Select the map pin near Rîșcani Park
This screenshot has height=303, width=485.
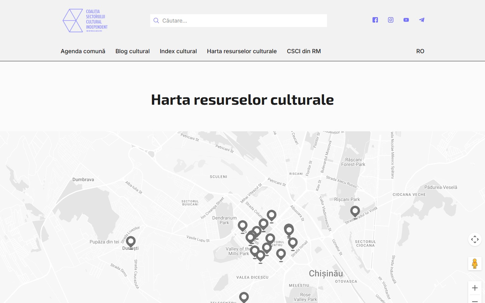click(x=355, y=212)
